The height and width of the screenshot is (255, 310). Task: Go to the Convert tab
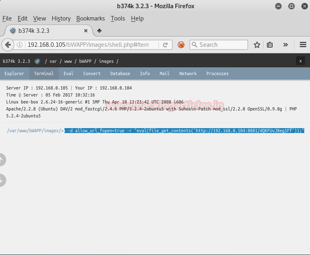pyautogui.click(x=92, y=74)
